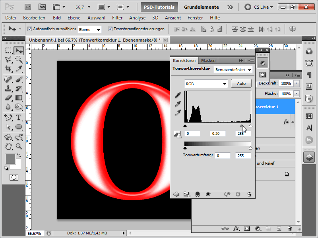Select the Crop tool

(8, 69)
